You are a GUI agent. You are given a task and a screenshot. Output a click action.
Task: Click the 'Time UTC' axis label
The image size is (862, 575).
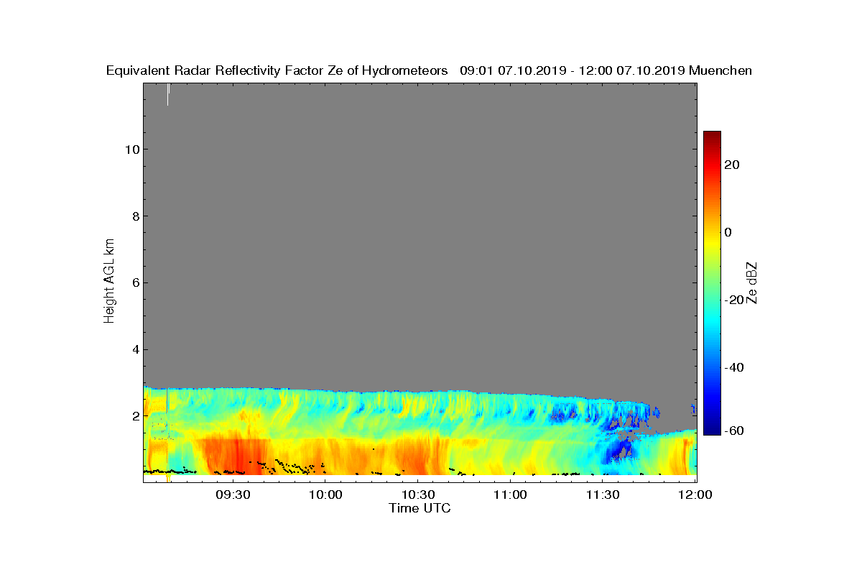click(x=420, y=508)
